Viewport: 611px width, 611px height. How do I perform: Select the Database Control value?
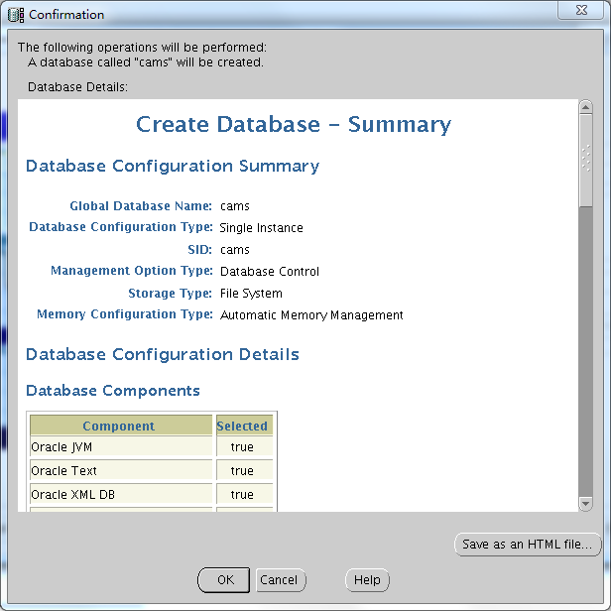coord(270,272)
